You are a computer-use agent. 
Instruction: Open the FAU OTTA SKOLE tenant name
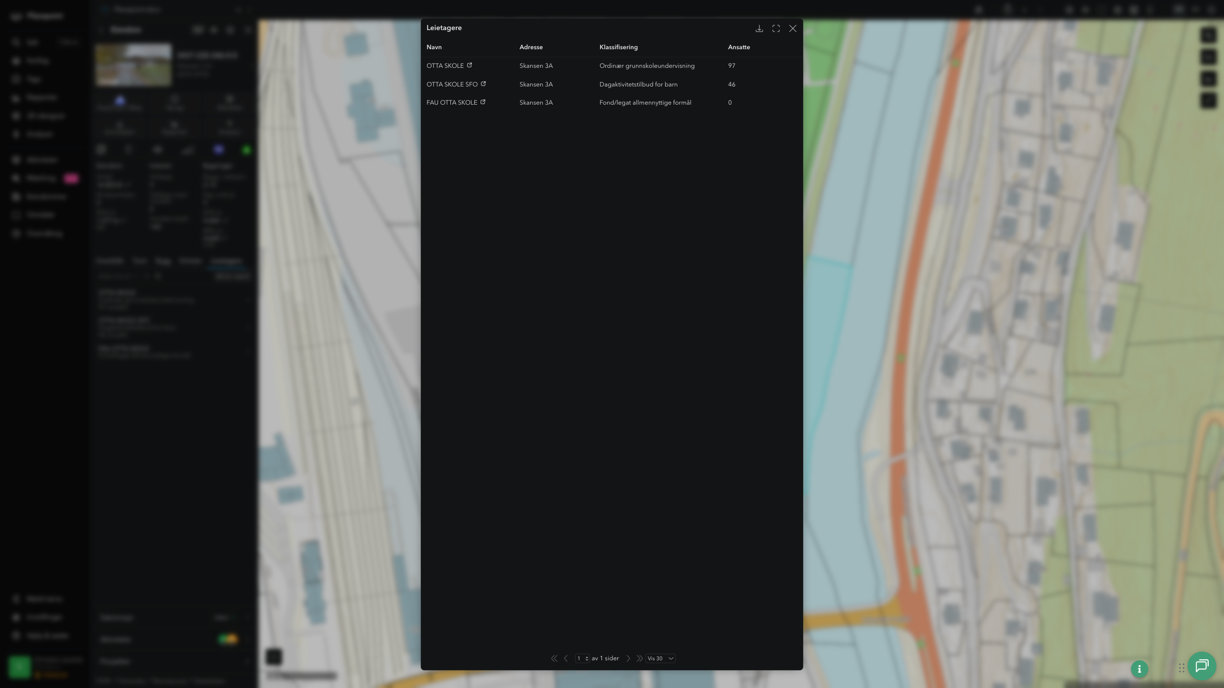pos(452,103)
